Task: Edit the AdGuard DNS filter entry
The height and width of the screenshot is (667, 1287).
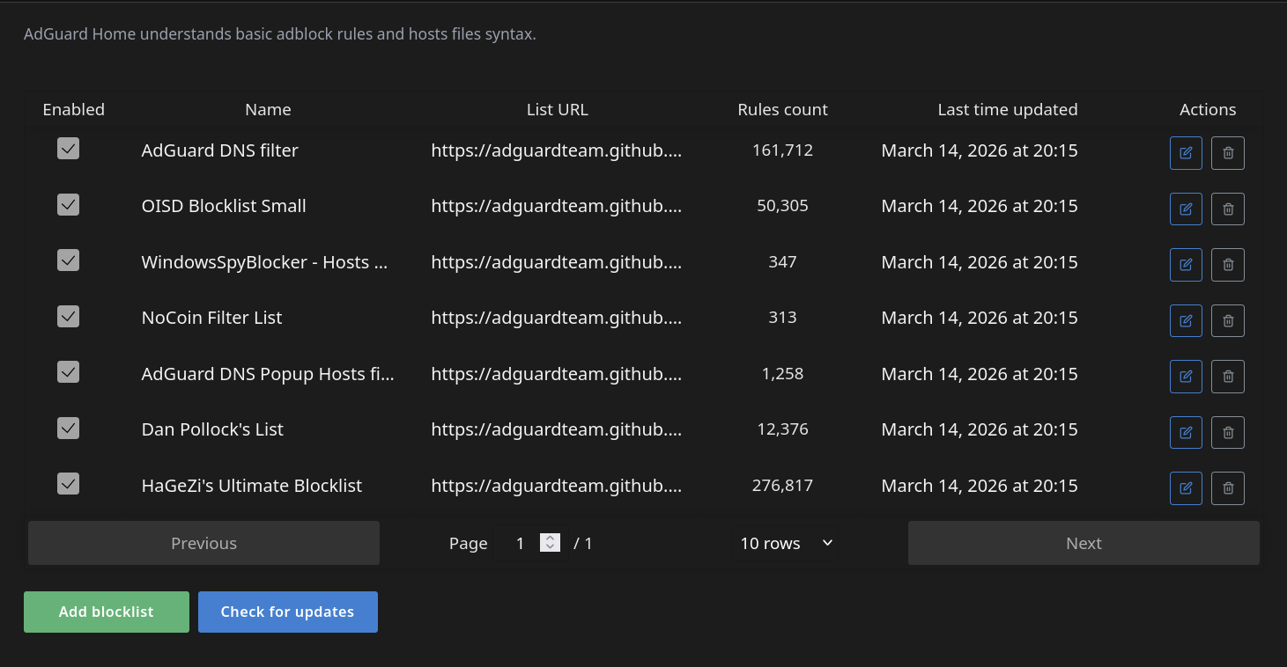Action: (1186, 153)
